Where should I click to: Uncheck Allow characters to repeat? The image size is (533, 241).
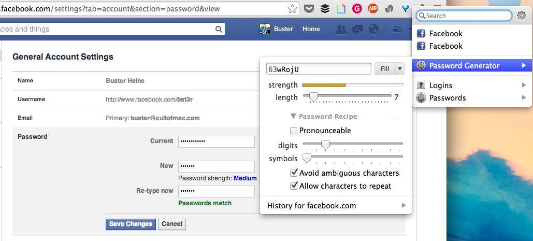(x=294, y=186)
